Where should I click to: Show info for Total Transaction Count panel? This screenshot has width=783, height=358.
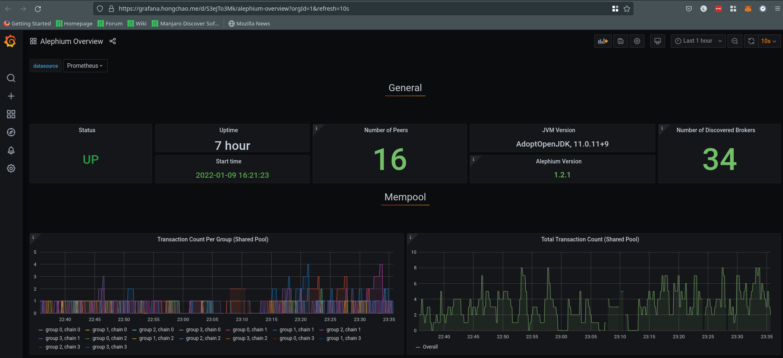(410, 237)
